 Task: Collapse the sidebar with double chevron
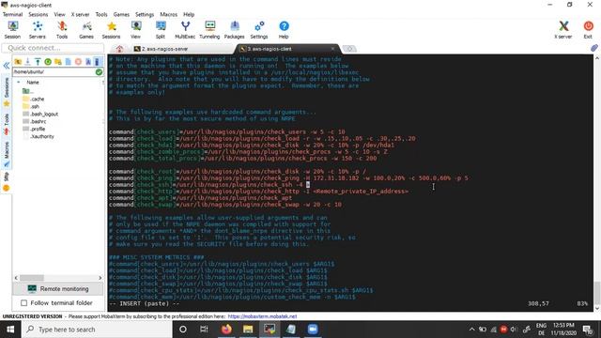click(x=7, y=66)
